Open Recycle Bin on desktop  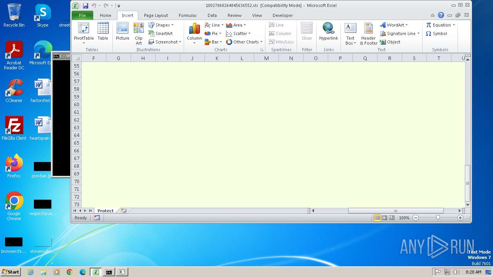click(x=14, y=15)
